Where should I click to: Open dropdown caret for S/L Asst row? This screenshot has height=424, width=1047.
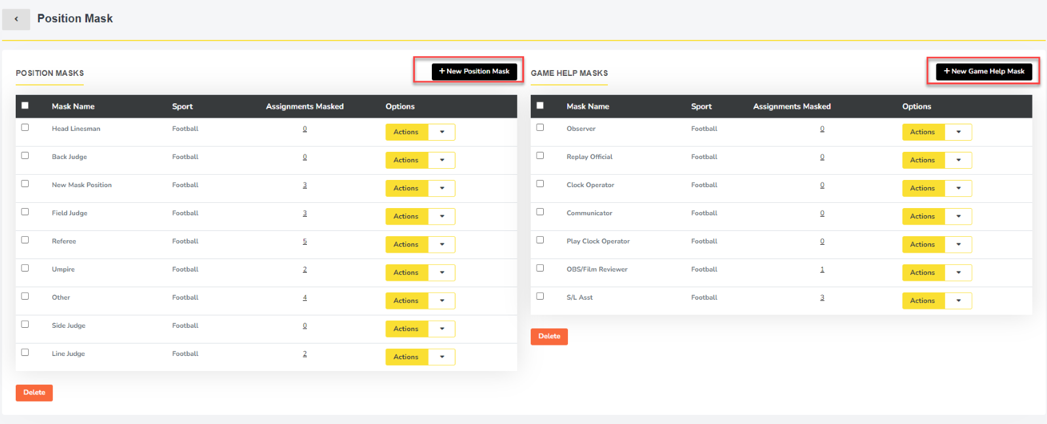(x=958, y=301)
